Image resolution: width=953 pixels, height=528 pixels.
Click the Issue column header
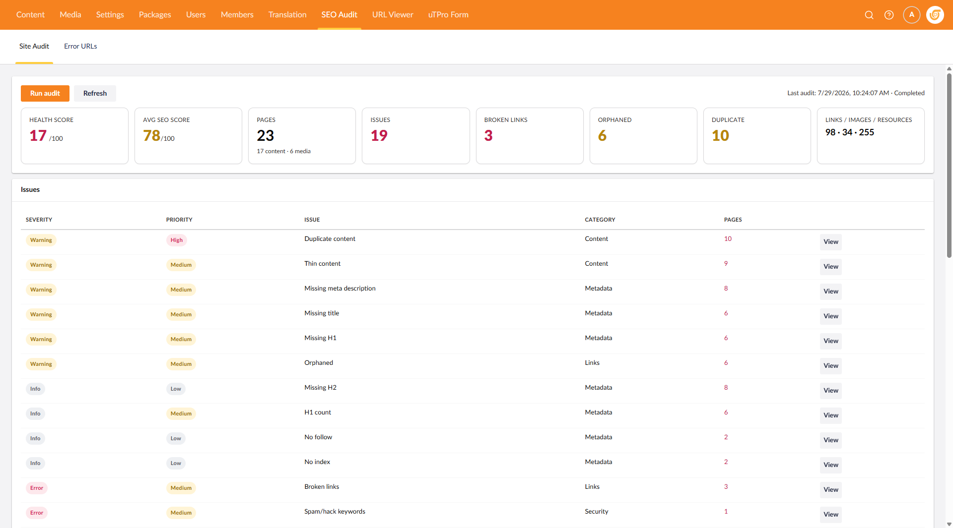click(x=312, y=220)
